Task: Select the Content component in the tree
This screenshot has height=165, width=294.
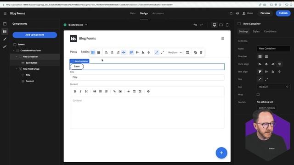Action: tap(29, 81)
